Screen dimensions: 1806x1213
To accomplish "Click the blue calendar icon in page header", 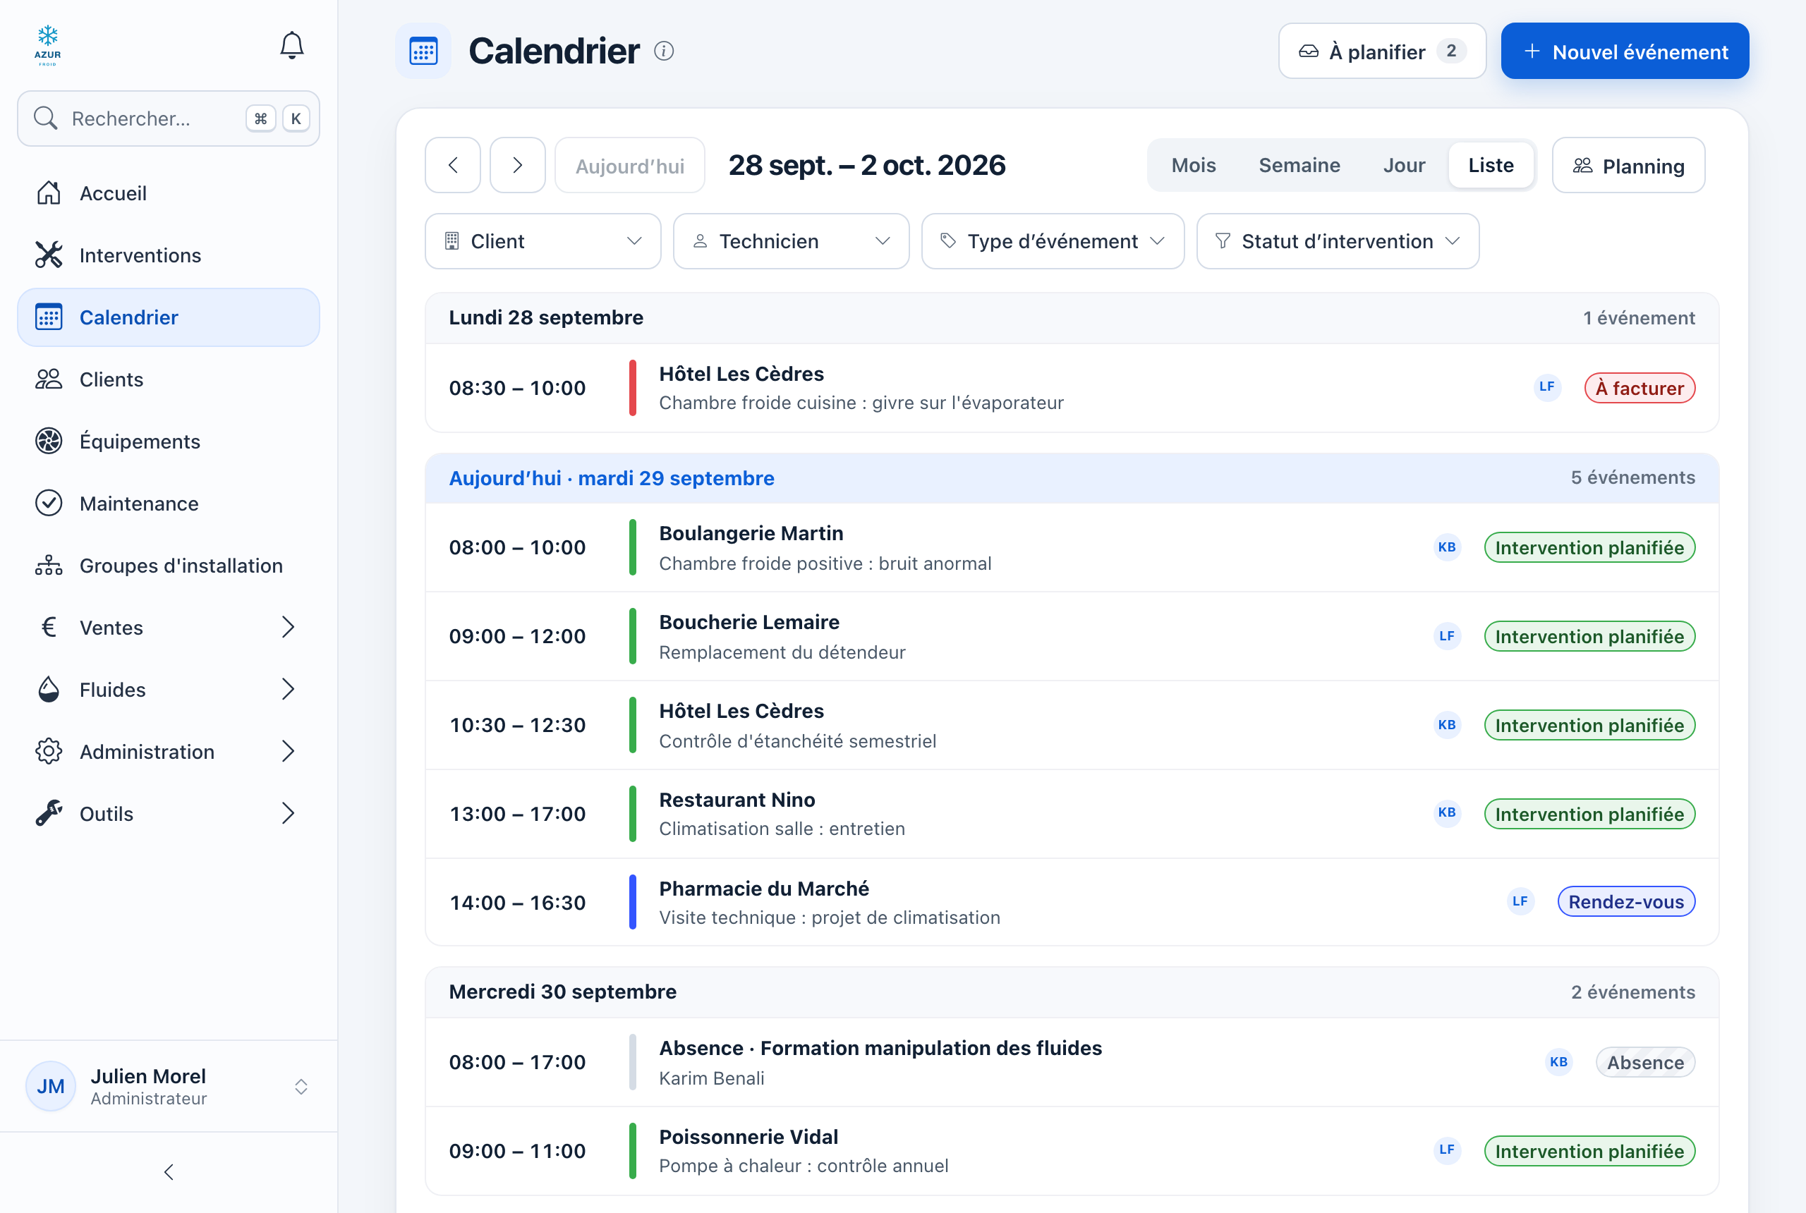I will tap(423, 51).
